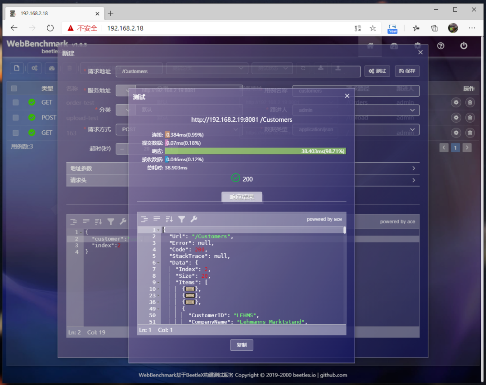Check the first GET row checkbox

coord(15,102)
